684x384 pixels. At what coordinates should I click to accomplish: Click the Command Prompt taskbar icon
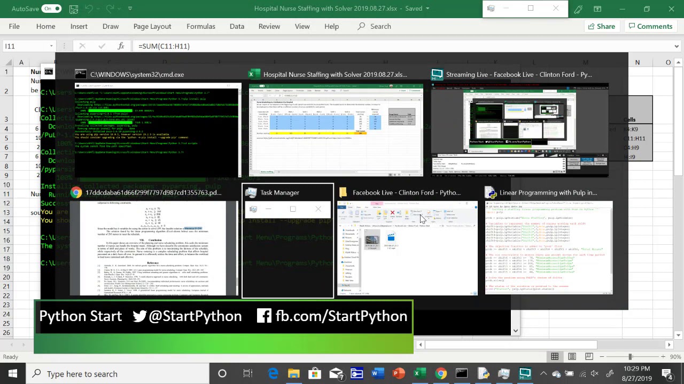[461, 373]
